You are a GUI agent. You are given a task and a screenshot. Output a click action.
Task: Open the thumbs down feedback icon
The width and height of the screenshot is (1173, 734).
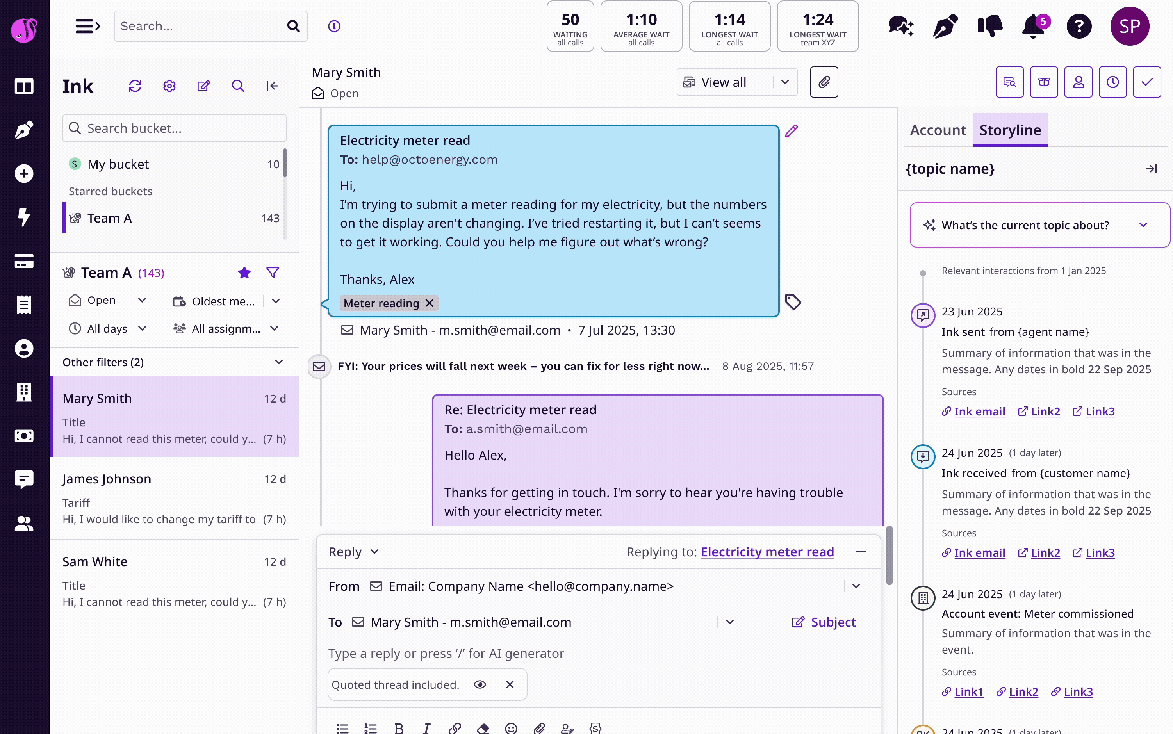(x=989, y=26)
